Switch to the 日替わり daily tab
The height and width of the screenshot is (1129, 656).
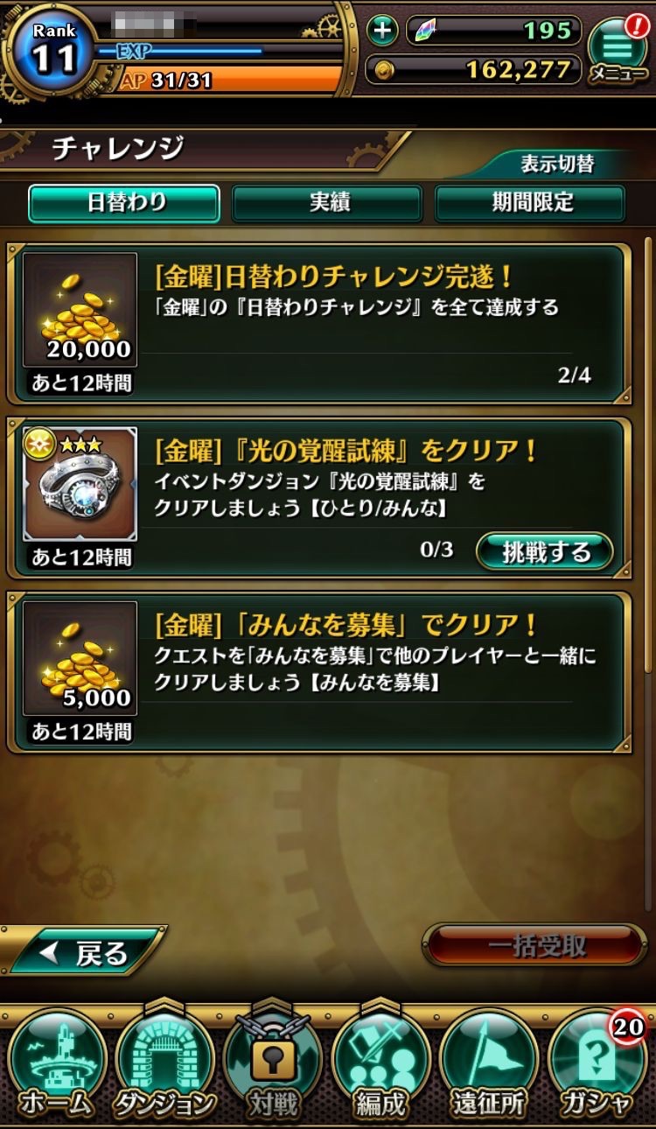(x=124, y=203)
